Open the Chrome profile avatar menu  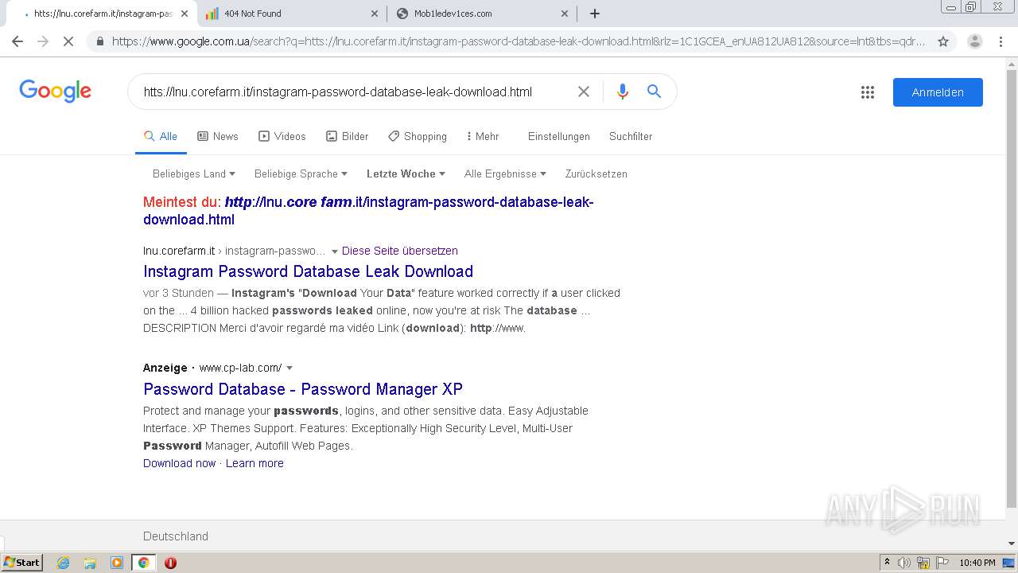(x=975, y=41)
